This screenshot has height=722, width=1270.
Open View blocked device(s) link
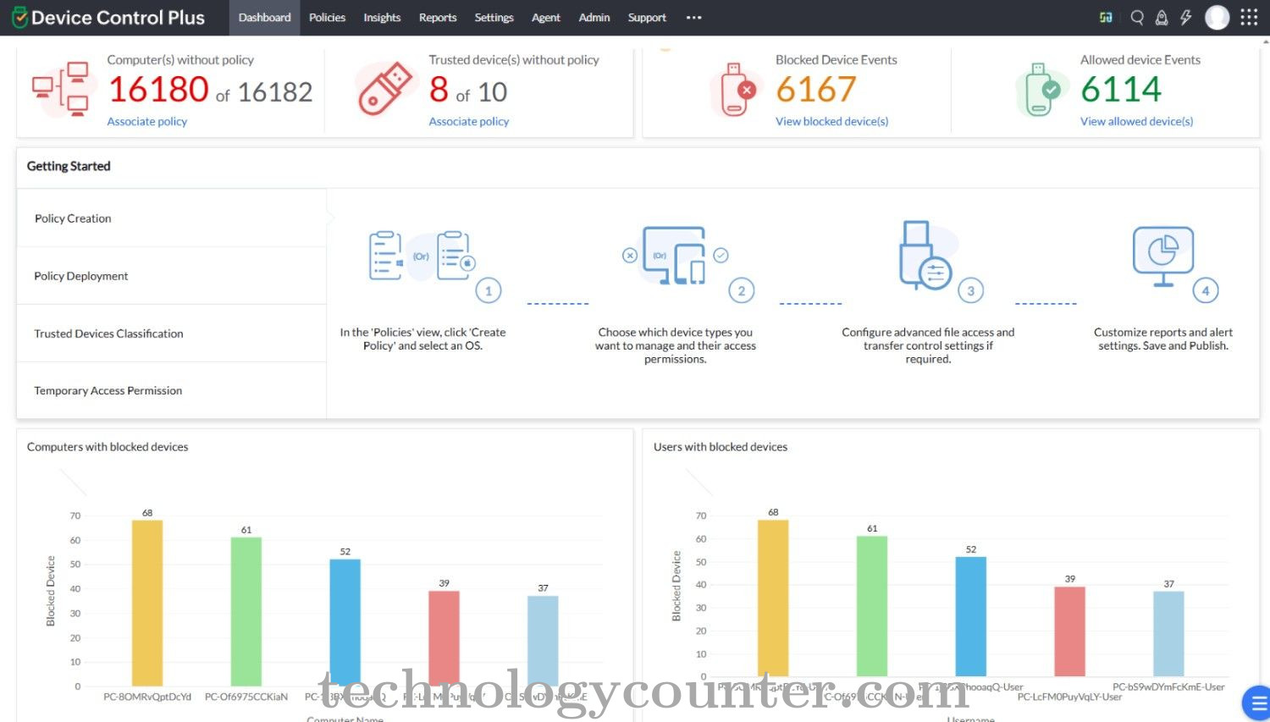pyautogui.click(x=832, y=122)
